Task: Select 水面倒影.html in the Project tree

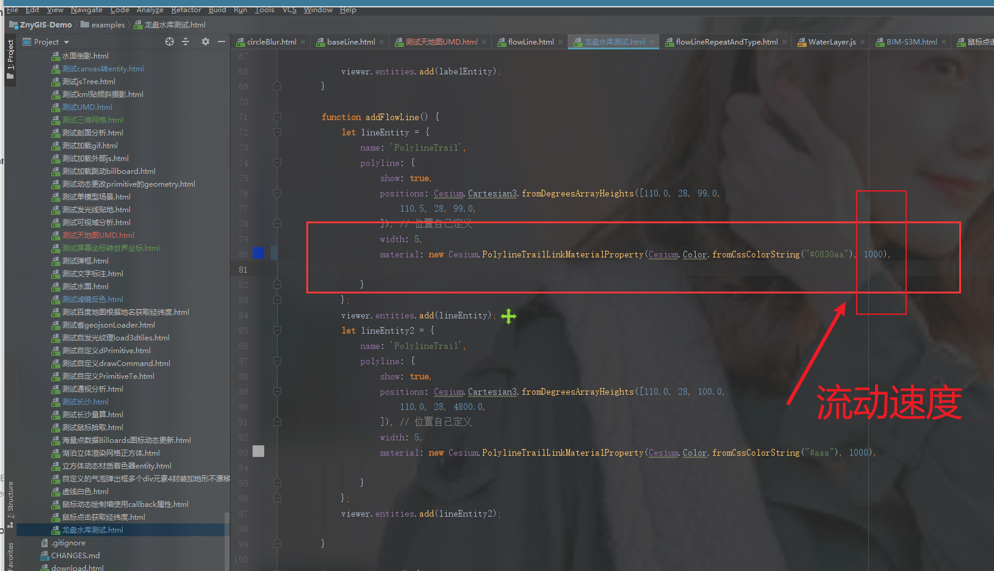Action: pyautogui.click(x=85, y=56)
